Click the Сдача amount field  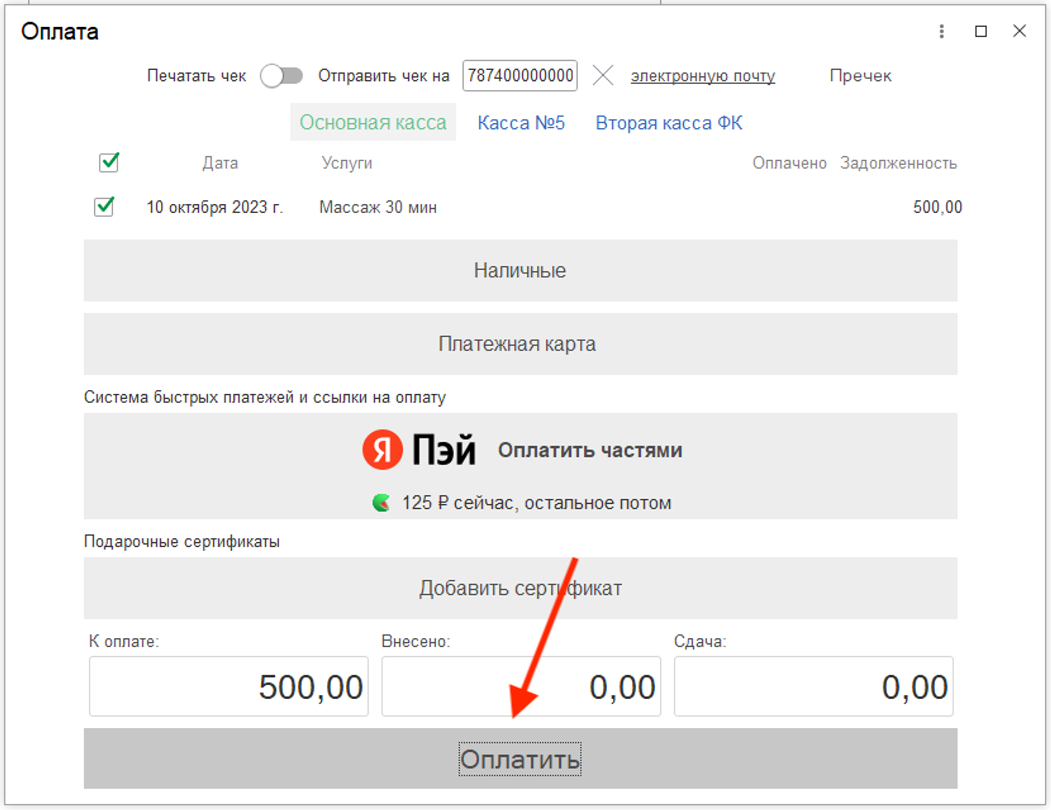[x=814, y=687]
